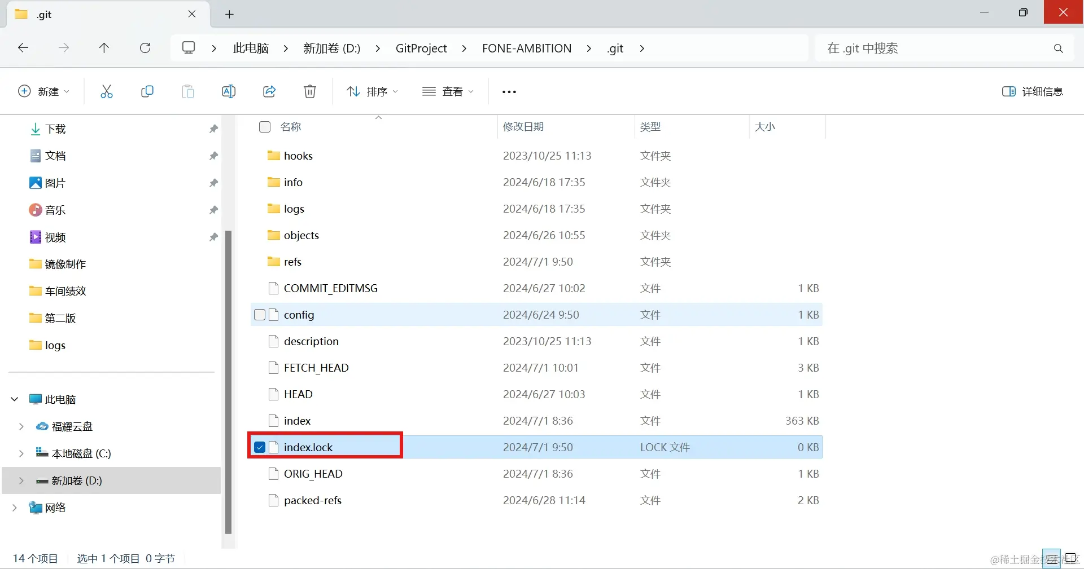This screenshot has width=1084, height=569.
Task: Click the Copy icon in toolbar
Action: (x=147, y=91)
